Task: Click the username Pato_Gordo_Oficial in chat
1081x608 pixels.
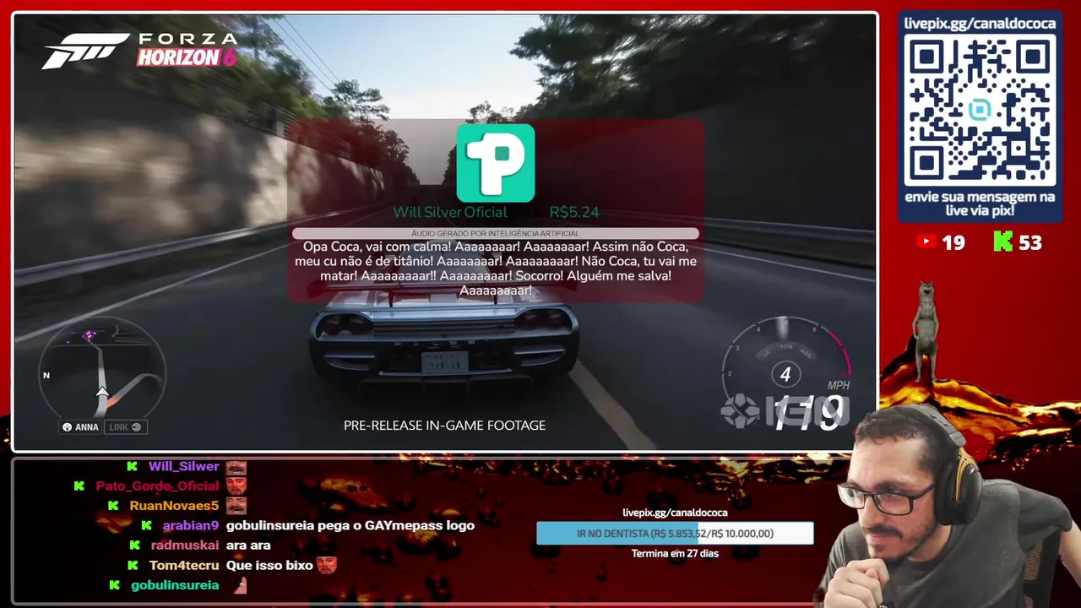Action: pos(157,486)
